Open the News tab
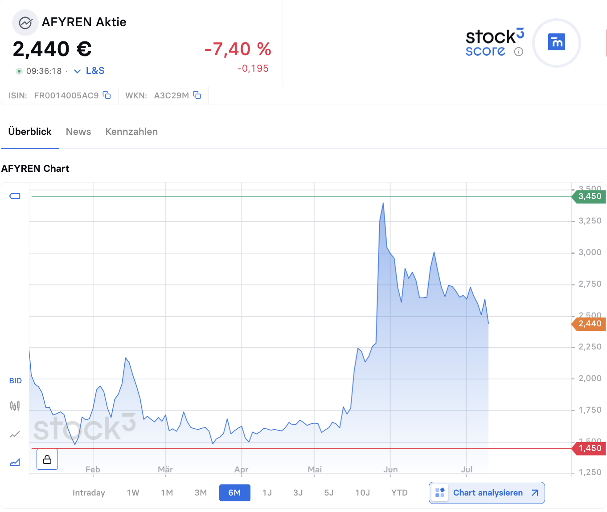This screenshot has width=607, height=512. point(78,132)
